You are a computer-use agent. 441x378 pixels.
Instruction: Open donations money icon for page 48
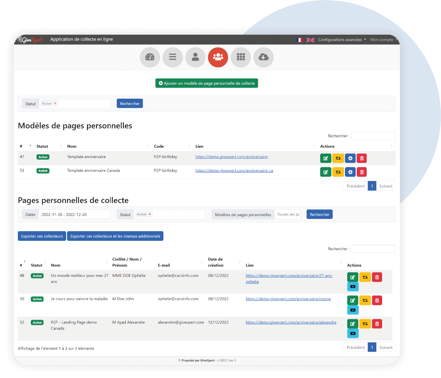[x=353, y=287]
